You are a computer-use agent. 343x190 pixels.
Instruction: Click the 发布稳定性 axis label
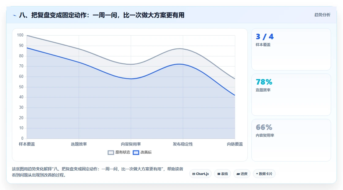(x=183, y=144)
